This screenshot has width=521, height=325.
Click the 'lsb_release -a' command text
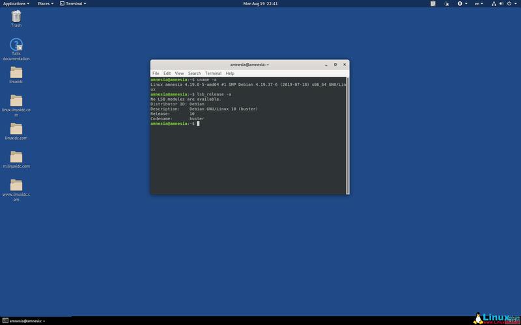(214, 94)
